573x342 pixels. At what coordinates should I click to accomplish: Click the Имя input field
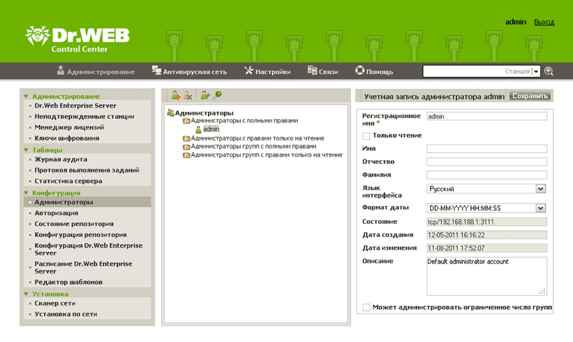click(487, 149)
